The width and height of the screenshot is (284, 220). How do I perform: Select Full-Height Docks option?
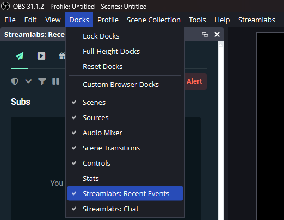(x=125, y=52)
